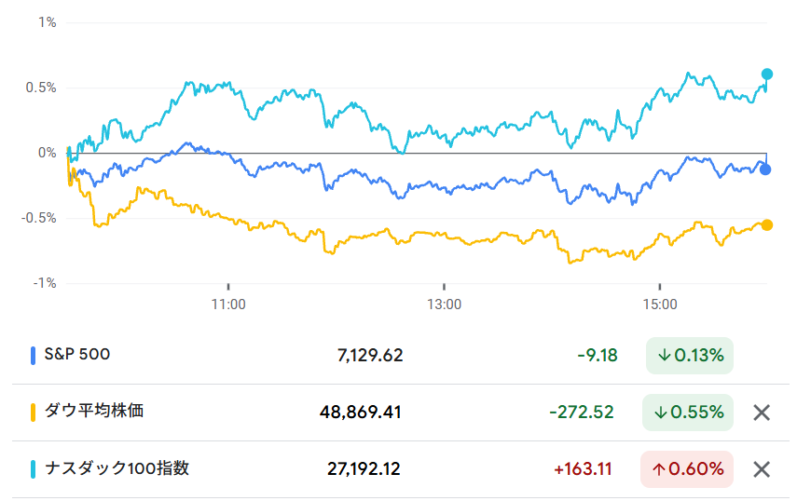The image size is (797, 501).
Task: Click the yellow end-point dot on the chart
Action: tap(767, 224)
